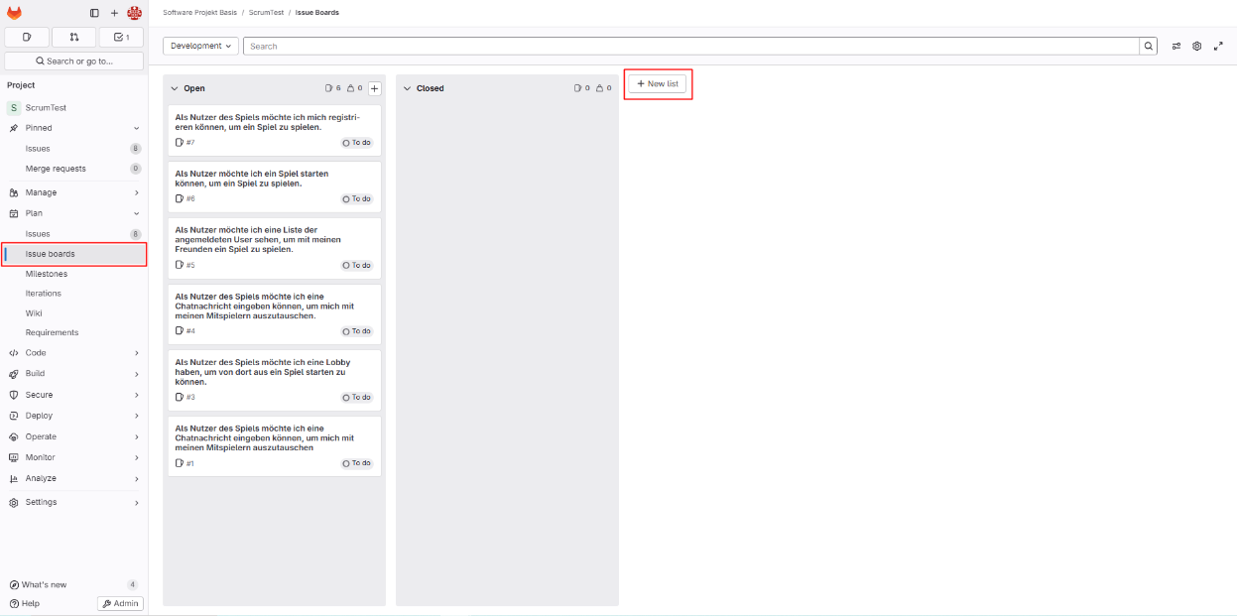Screen dimensions: 1237x616
Task: Open board display options sliders icon
Action: 1176,46
